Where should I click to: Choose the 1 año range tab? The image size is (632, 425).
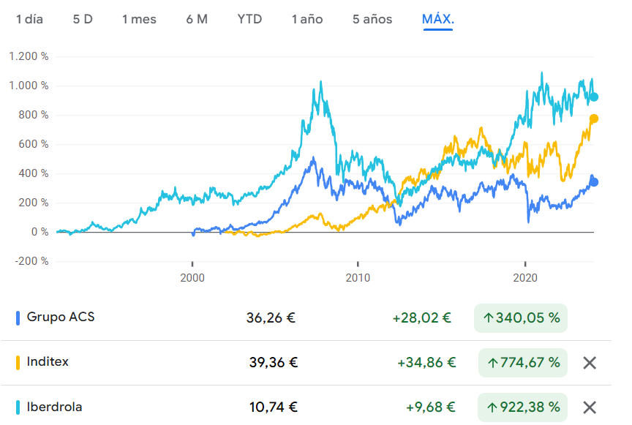tap(306, 20)
